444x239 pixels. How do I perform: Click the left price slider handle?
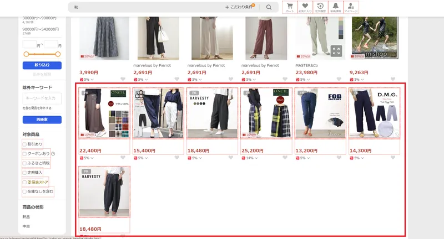(x=26, y=54)
